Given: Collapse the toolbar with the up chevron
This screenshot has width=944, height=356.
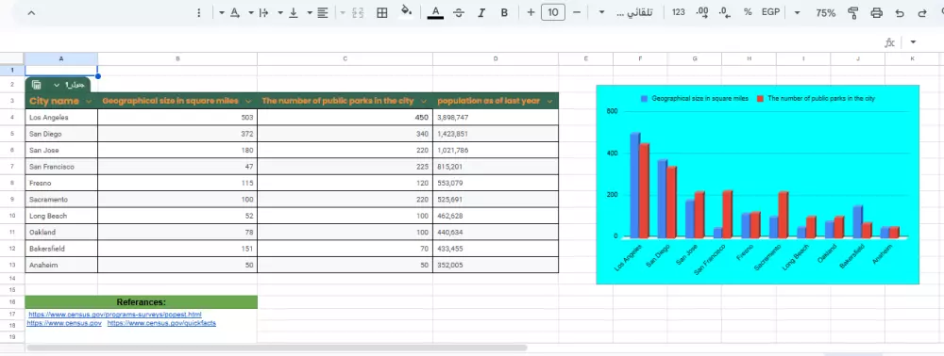Looking at the screenshot, I should [31, 12].
